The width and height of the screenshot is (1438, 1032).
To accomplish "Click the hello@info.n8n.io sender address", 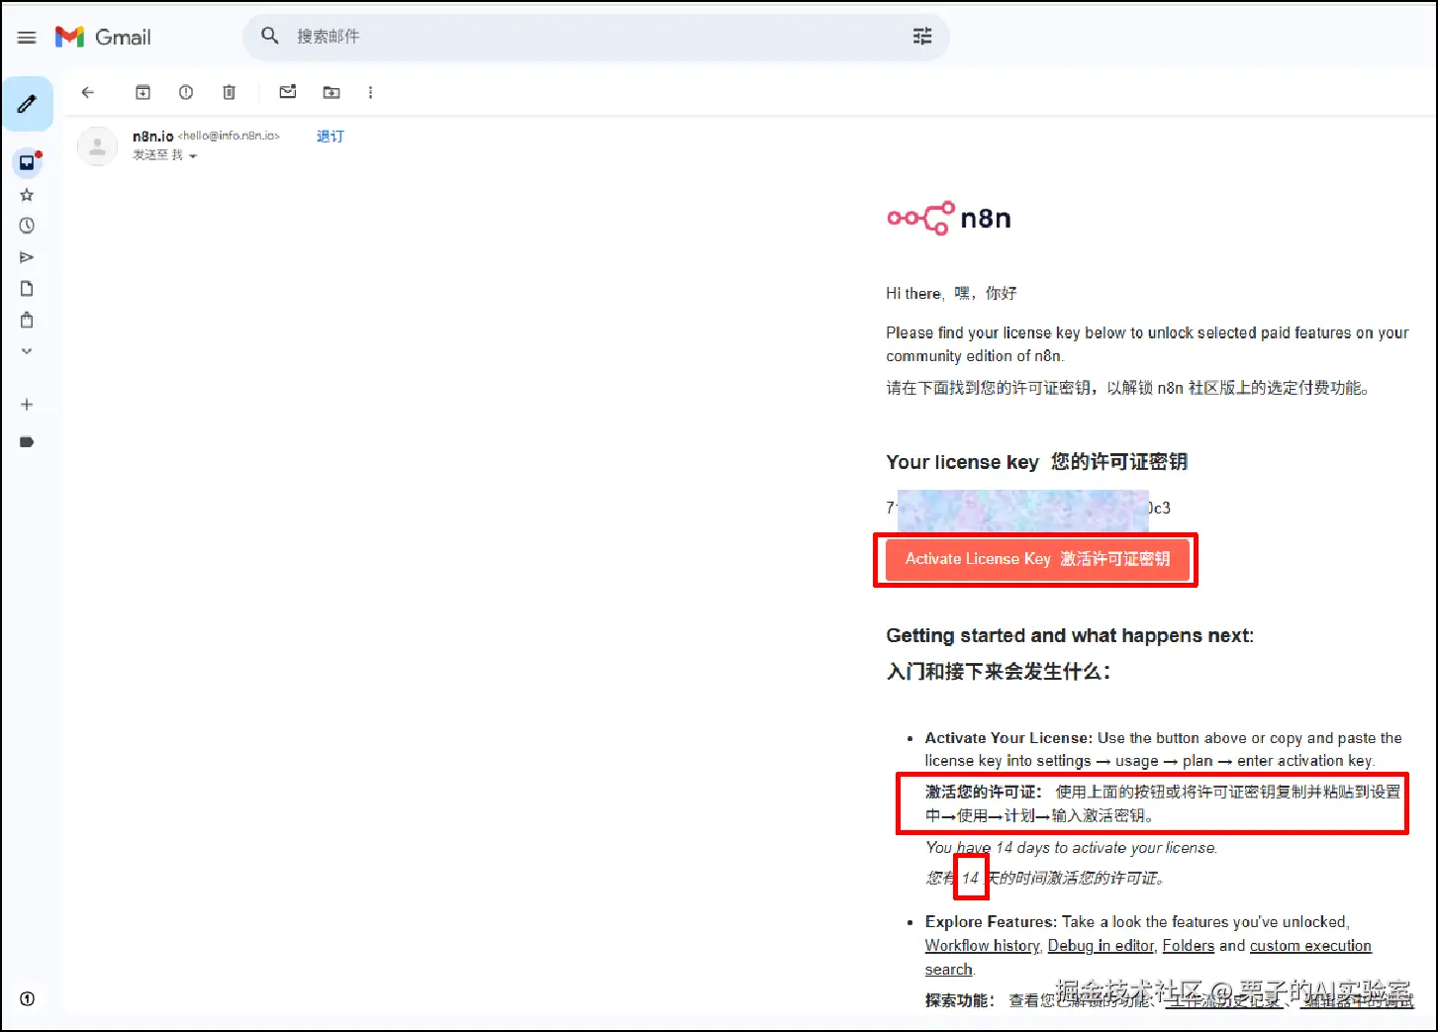I will click(x=229, y=136).
